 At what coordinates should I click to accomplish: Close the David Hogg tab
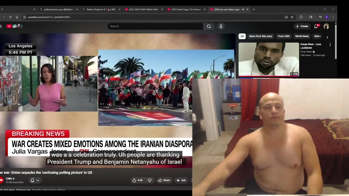[x=204, y=9]
